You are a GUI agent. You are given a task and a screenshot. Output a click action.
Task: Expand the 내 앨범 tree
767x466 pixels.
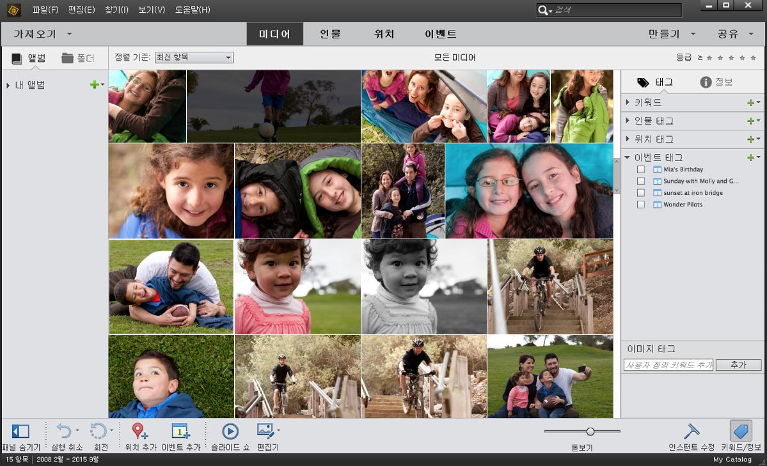pyautogui.click(x=8, y=85)
